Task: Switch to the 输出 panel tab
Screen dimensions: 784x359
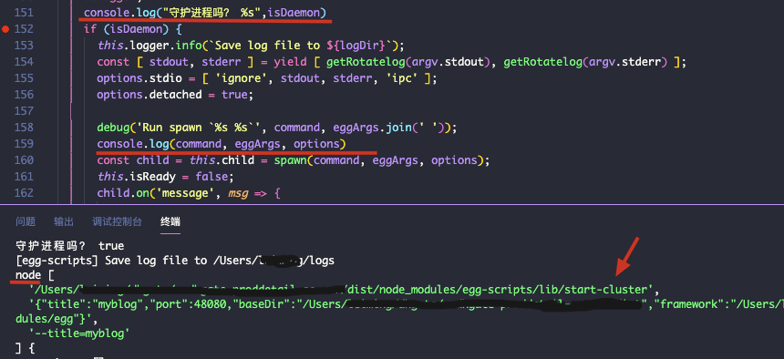Action: click(64, 222)
